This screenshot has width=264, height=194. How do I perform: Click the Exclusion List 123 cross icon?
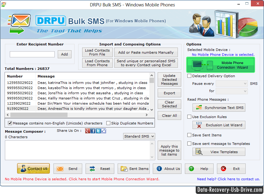pyautogui.click(x=199, y=125)
